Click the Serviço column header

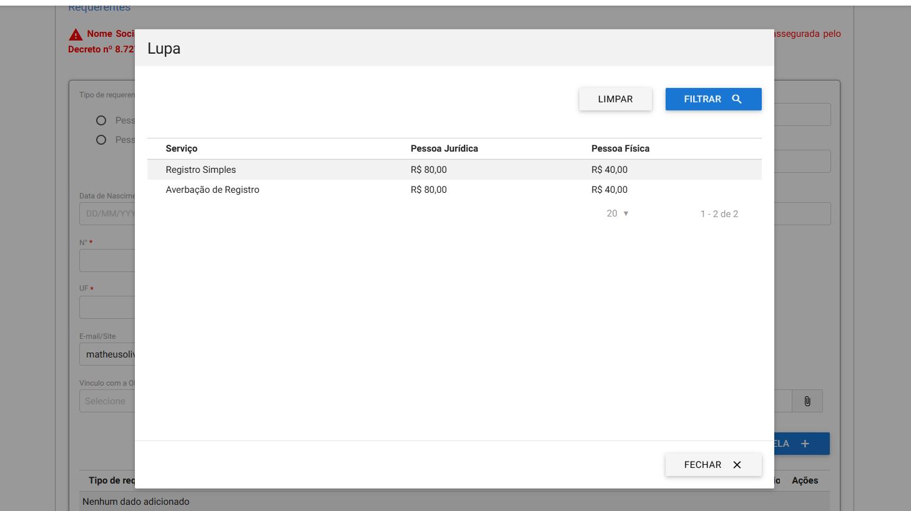tap(182, 148)
